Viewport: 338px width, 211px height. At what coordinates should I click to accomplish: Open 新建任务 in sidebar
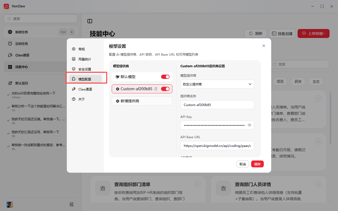point(41,32)
